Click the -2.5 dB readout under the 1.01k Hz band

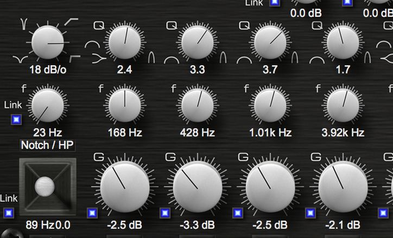coord(270,225)
